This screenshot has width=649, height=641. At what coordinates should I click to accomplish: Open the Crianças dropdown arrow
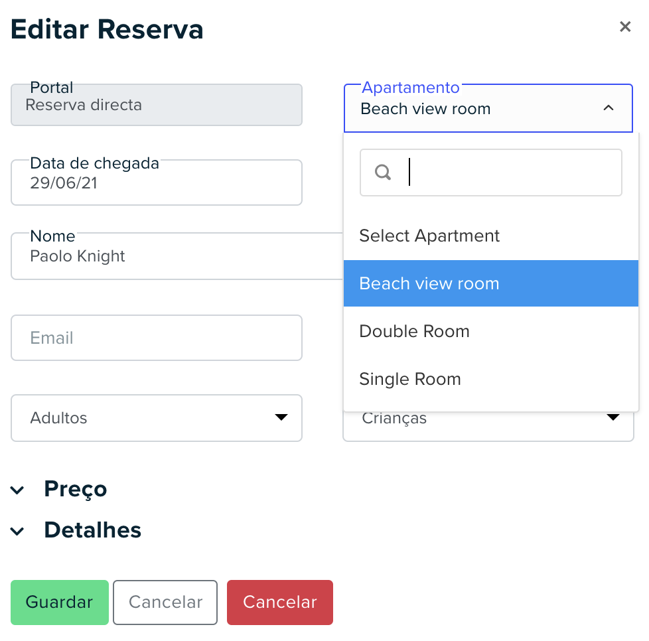[x=613, y=417]
